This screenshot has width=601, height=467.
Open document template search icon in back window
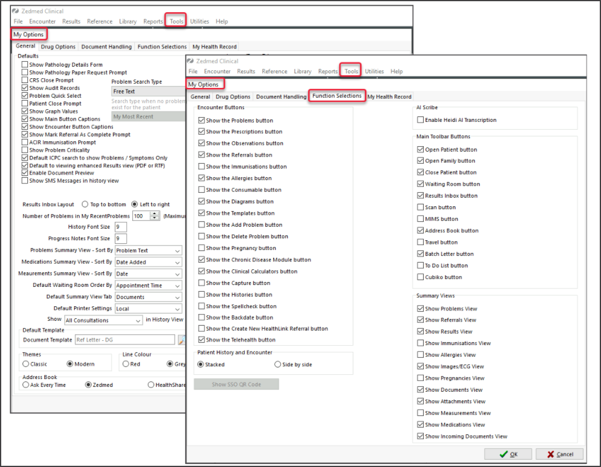(x=182, y=340)
